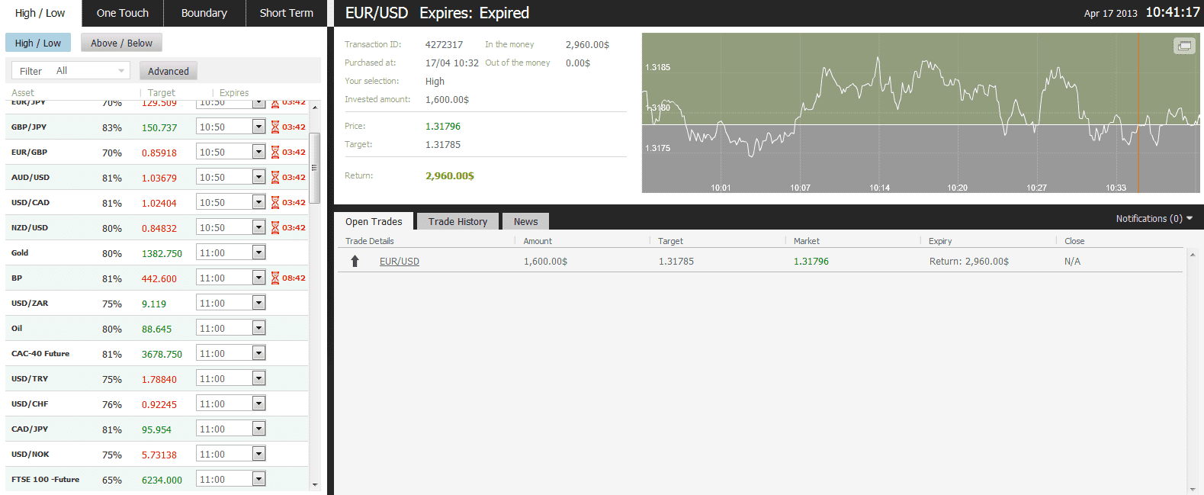The image size is (1204, 495).
Task: Click asset list scroll down arrow
Action: [315, 484]
